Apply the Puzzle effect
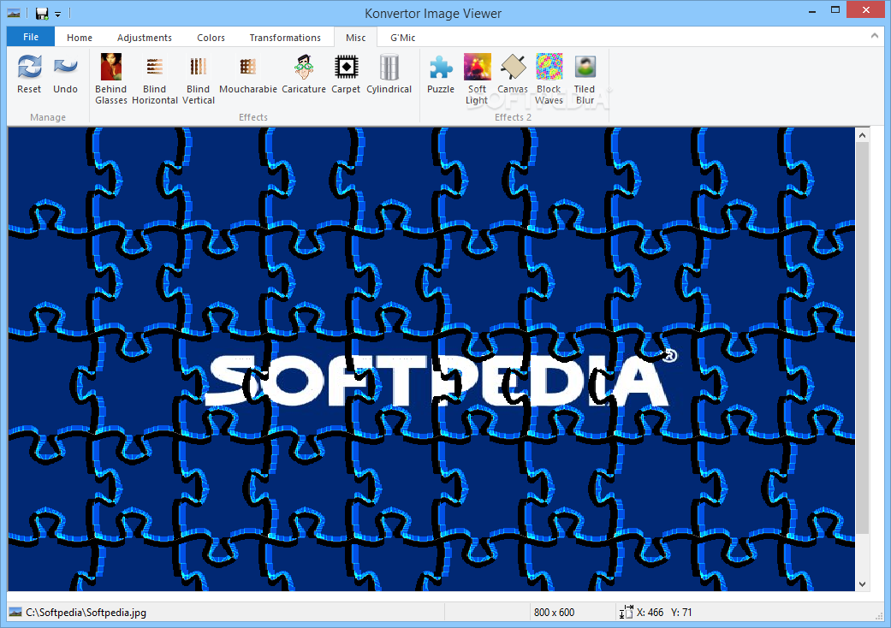 (x=441, y=74)
